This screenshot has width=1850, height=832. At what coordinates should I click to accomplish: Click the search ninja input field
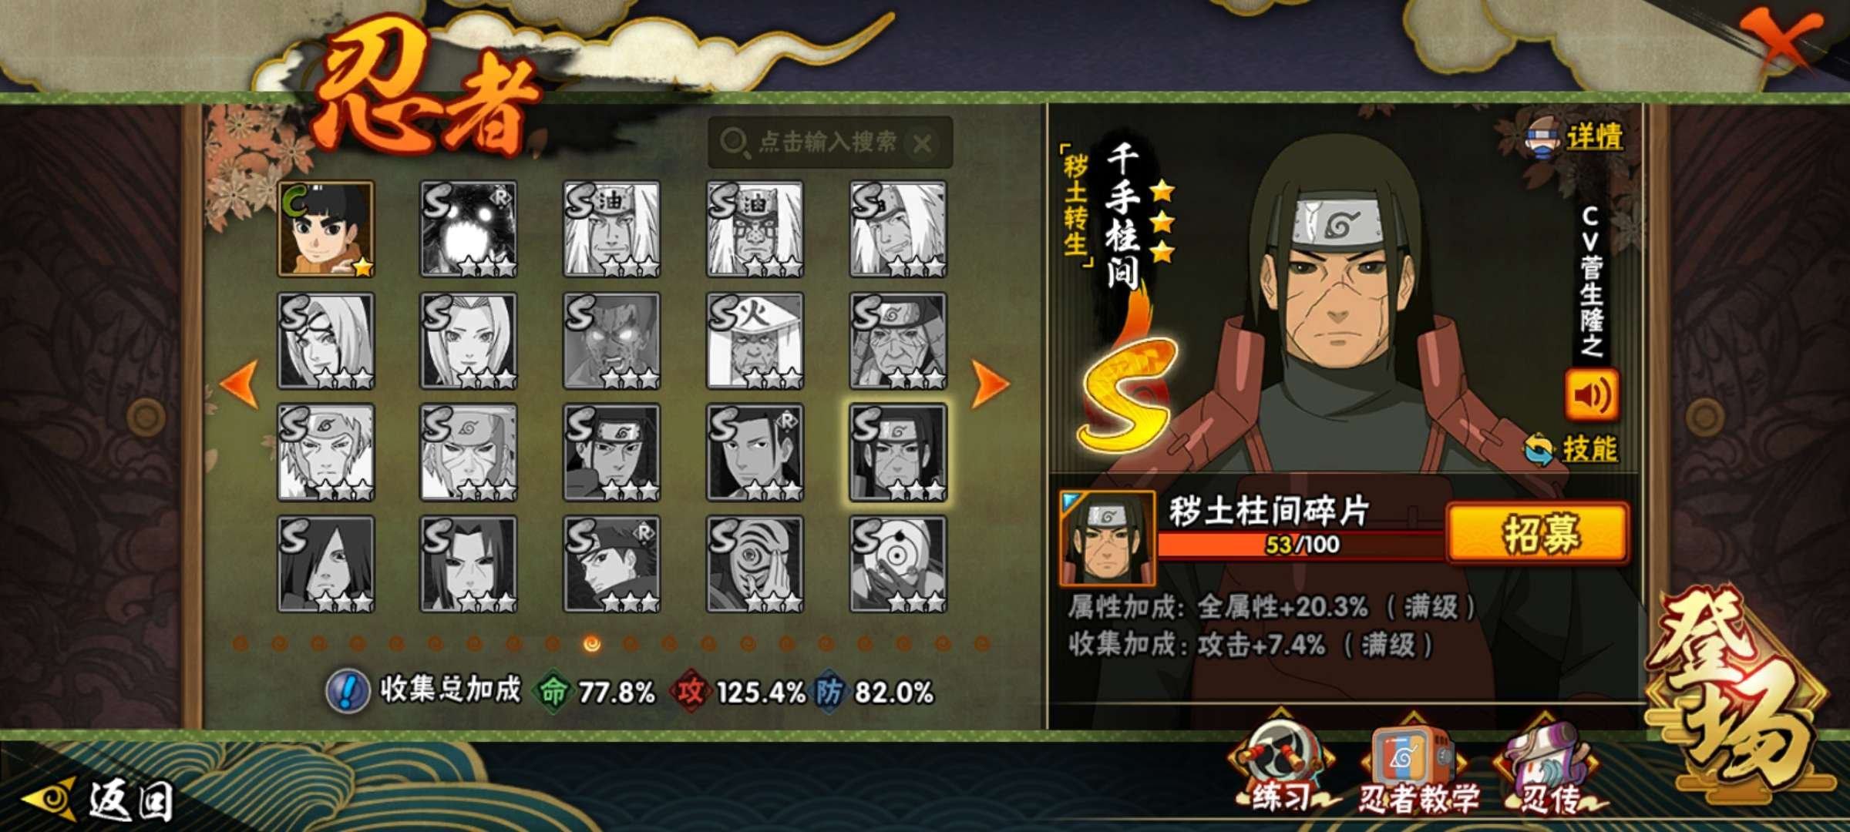pyautogui.click(x=829, y=143)
